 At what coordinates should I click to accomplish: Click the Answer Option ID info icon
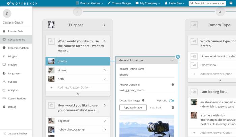point(173,85)
